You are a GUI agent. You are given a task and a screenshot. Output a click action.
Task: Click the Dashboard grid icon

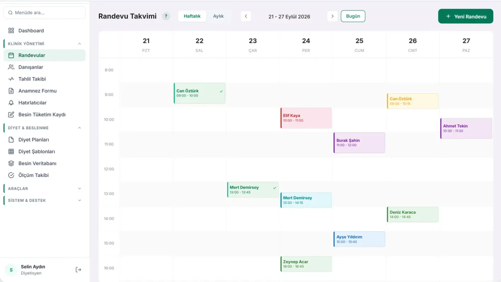coord(11,31)
